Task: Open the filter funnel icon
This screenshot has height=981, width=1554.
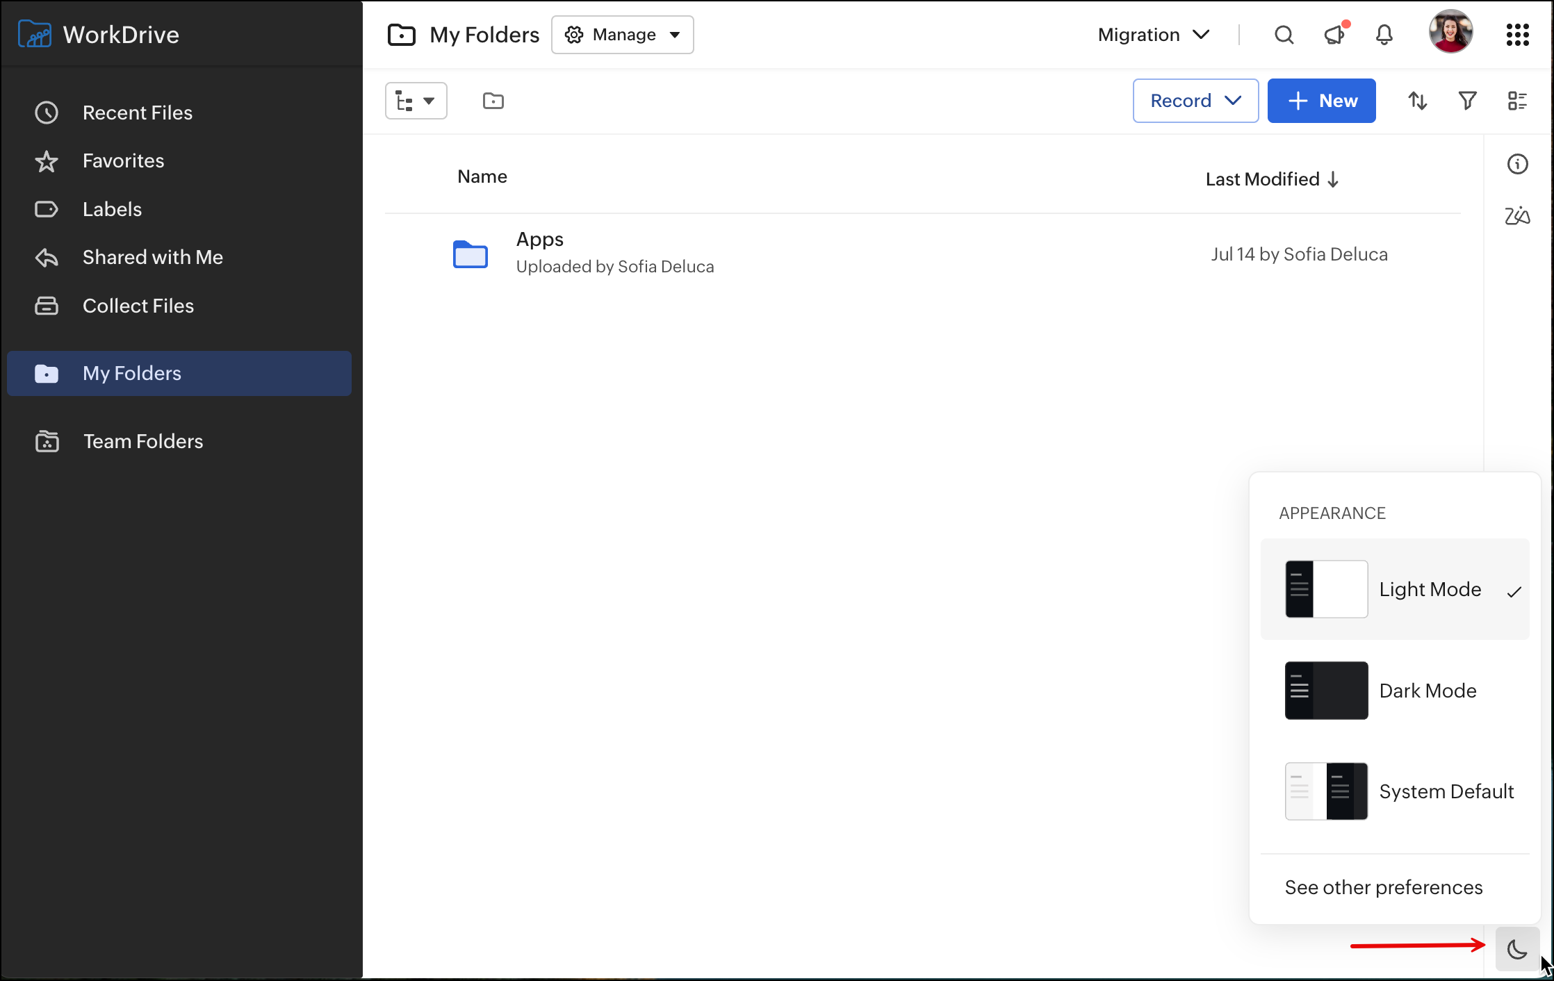Action: tap(1467, 101)
